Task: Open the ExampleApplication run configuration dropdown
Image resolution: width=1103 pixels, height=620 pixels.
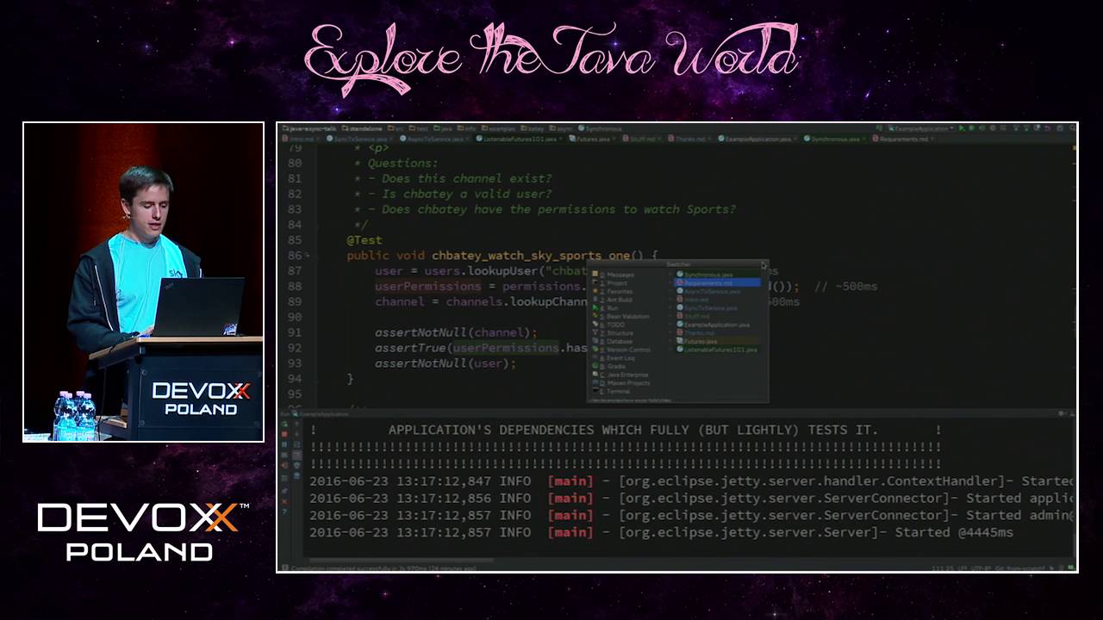Action: pos(921,128)
